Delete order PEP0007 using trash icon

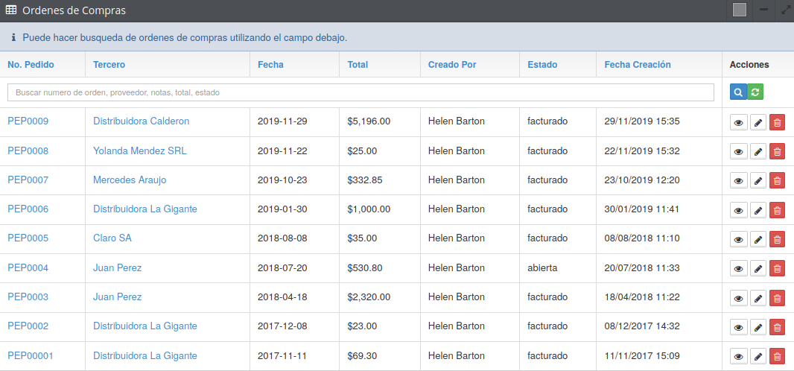pyautogui.click(x=777, y=181)
